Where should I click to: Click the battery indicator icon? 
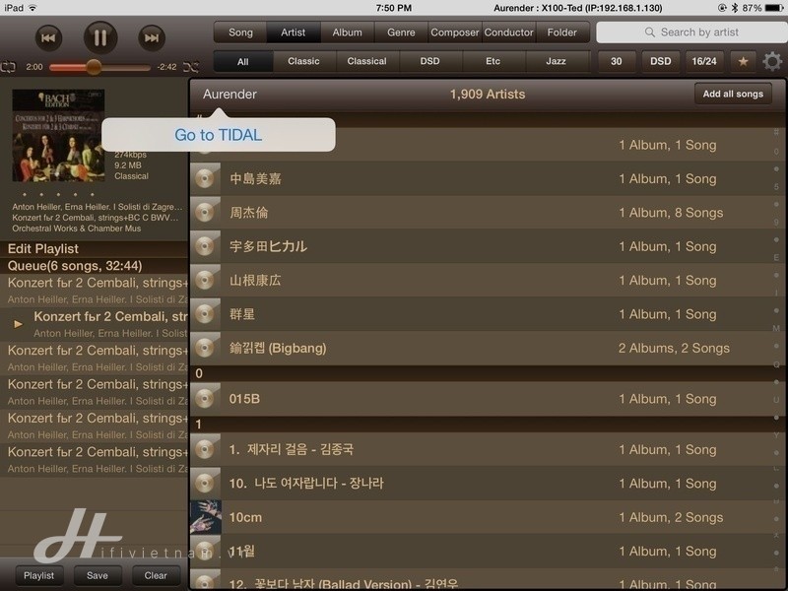pyautogui.click(x=774, y=8)
